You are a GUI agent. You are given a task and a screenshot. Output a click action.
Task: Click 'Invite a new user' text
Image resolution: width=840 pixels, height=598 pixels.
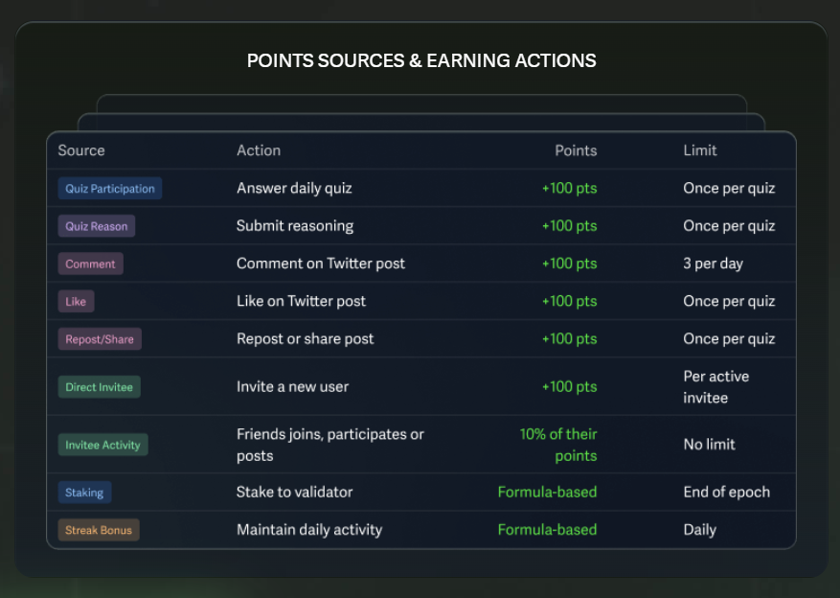point(292,387)
